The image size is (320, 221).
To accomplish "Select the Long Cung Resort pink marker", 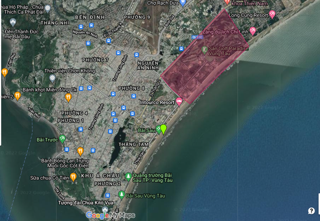I will (x=272, y=15).
